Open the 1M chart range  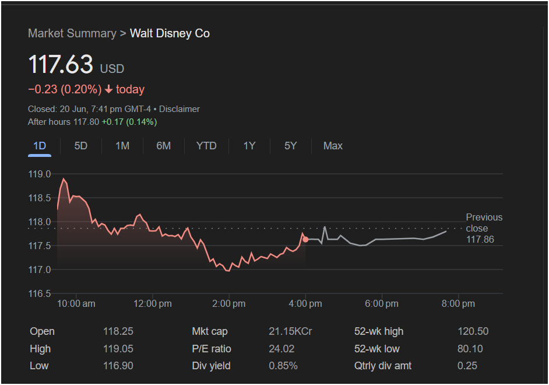122,146
